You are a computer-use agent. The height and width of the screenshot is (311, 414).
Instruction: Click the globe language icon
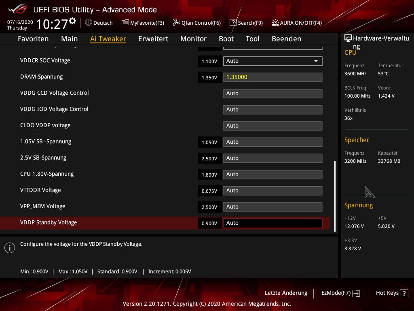(x=89, y=23)
